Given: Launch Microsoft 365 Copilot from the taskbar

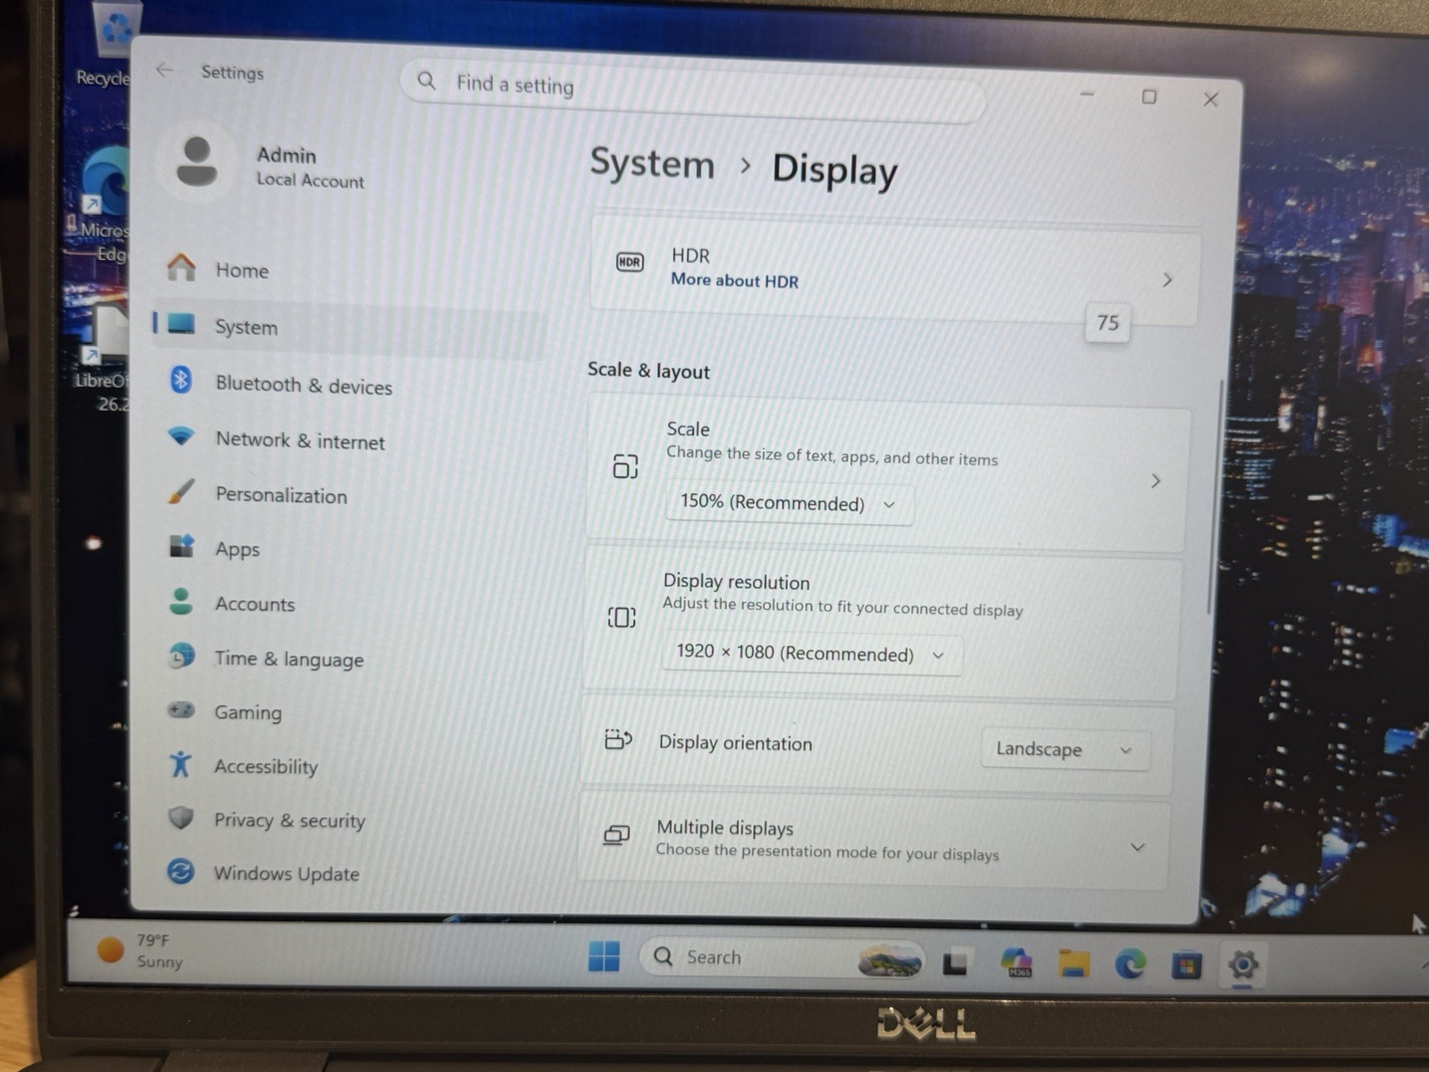Looking at the screenshot, I should pyautogui.click(x=1016, y=962).
